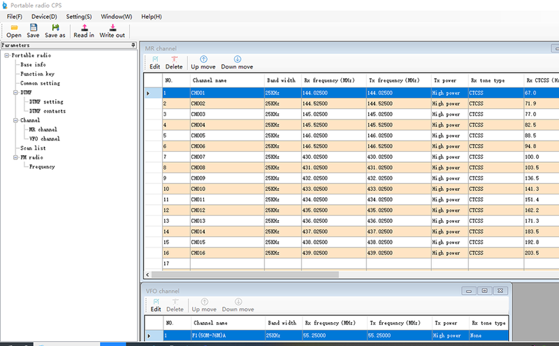Open the Window(W) menu
Screen dimensions: 559x346
[x=117, y=16]
